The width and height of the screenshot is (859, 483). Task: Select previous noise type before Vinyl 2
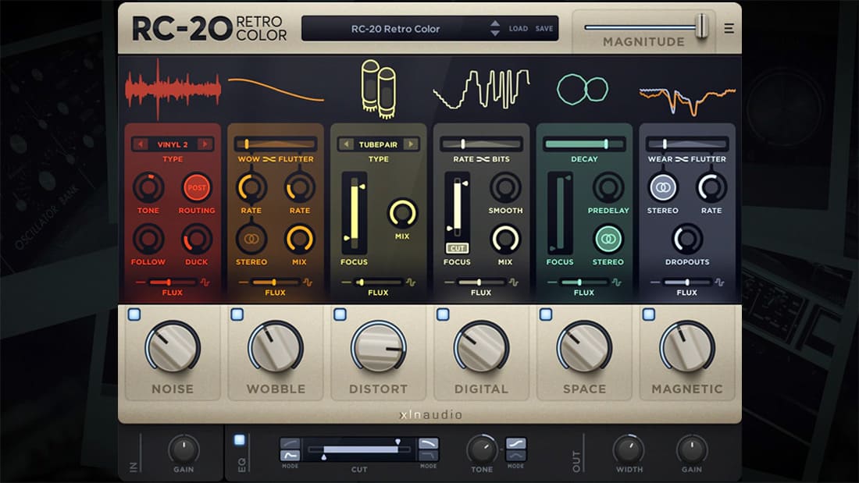[x=141, y=144]
